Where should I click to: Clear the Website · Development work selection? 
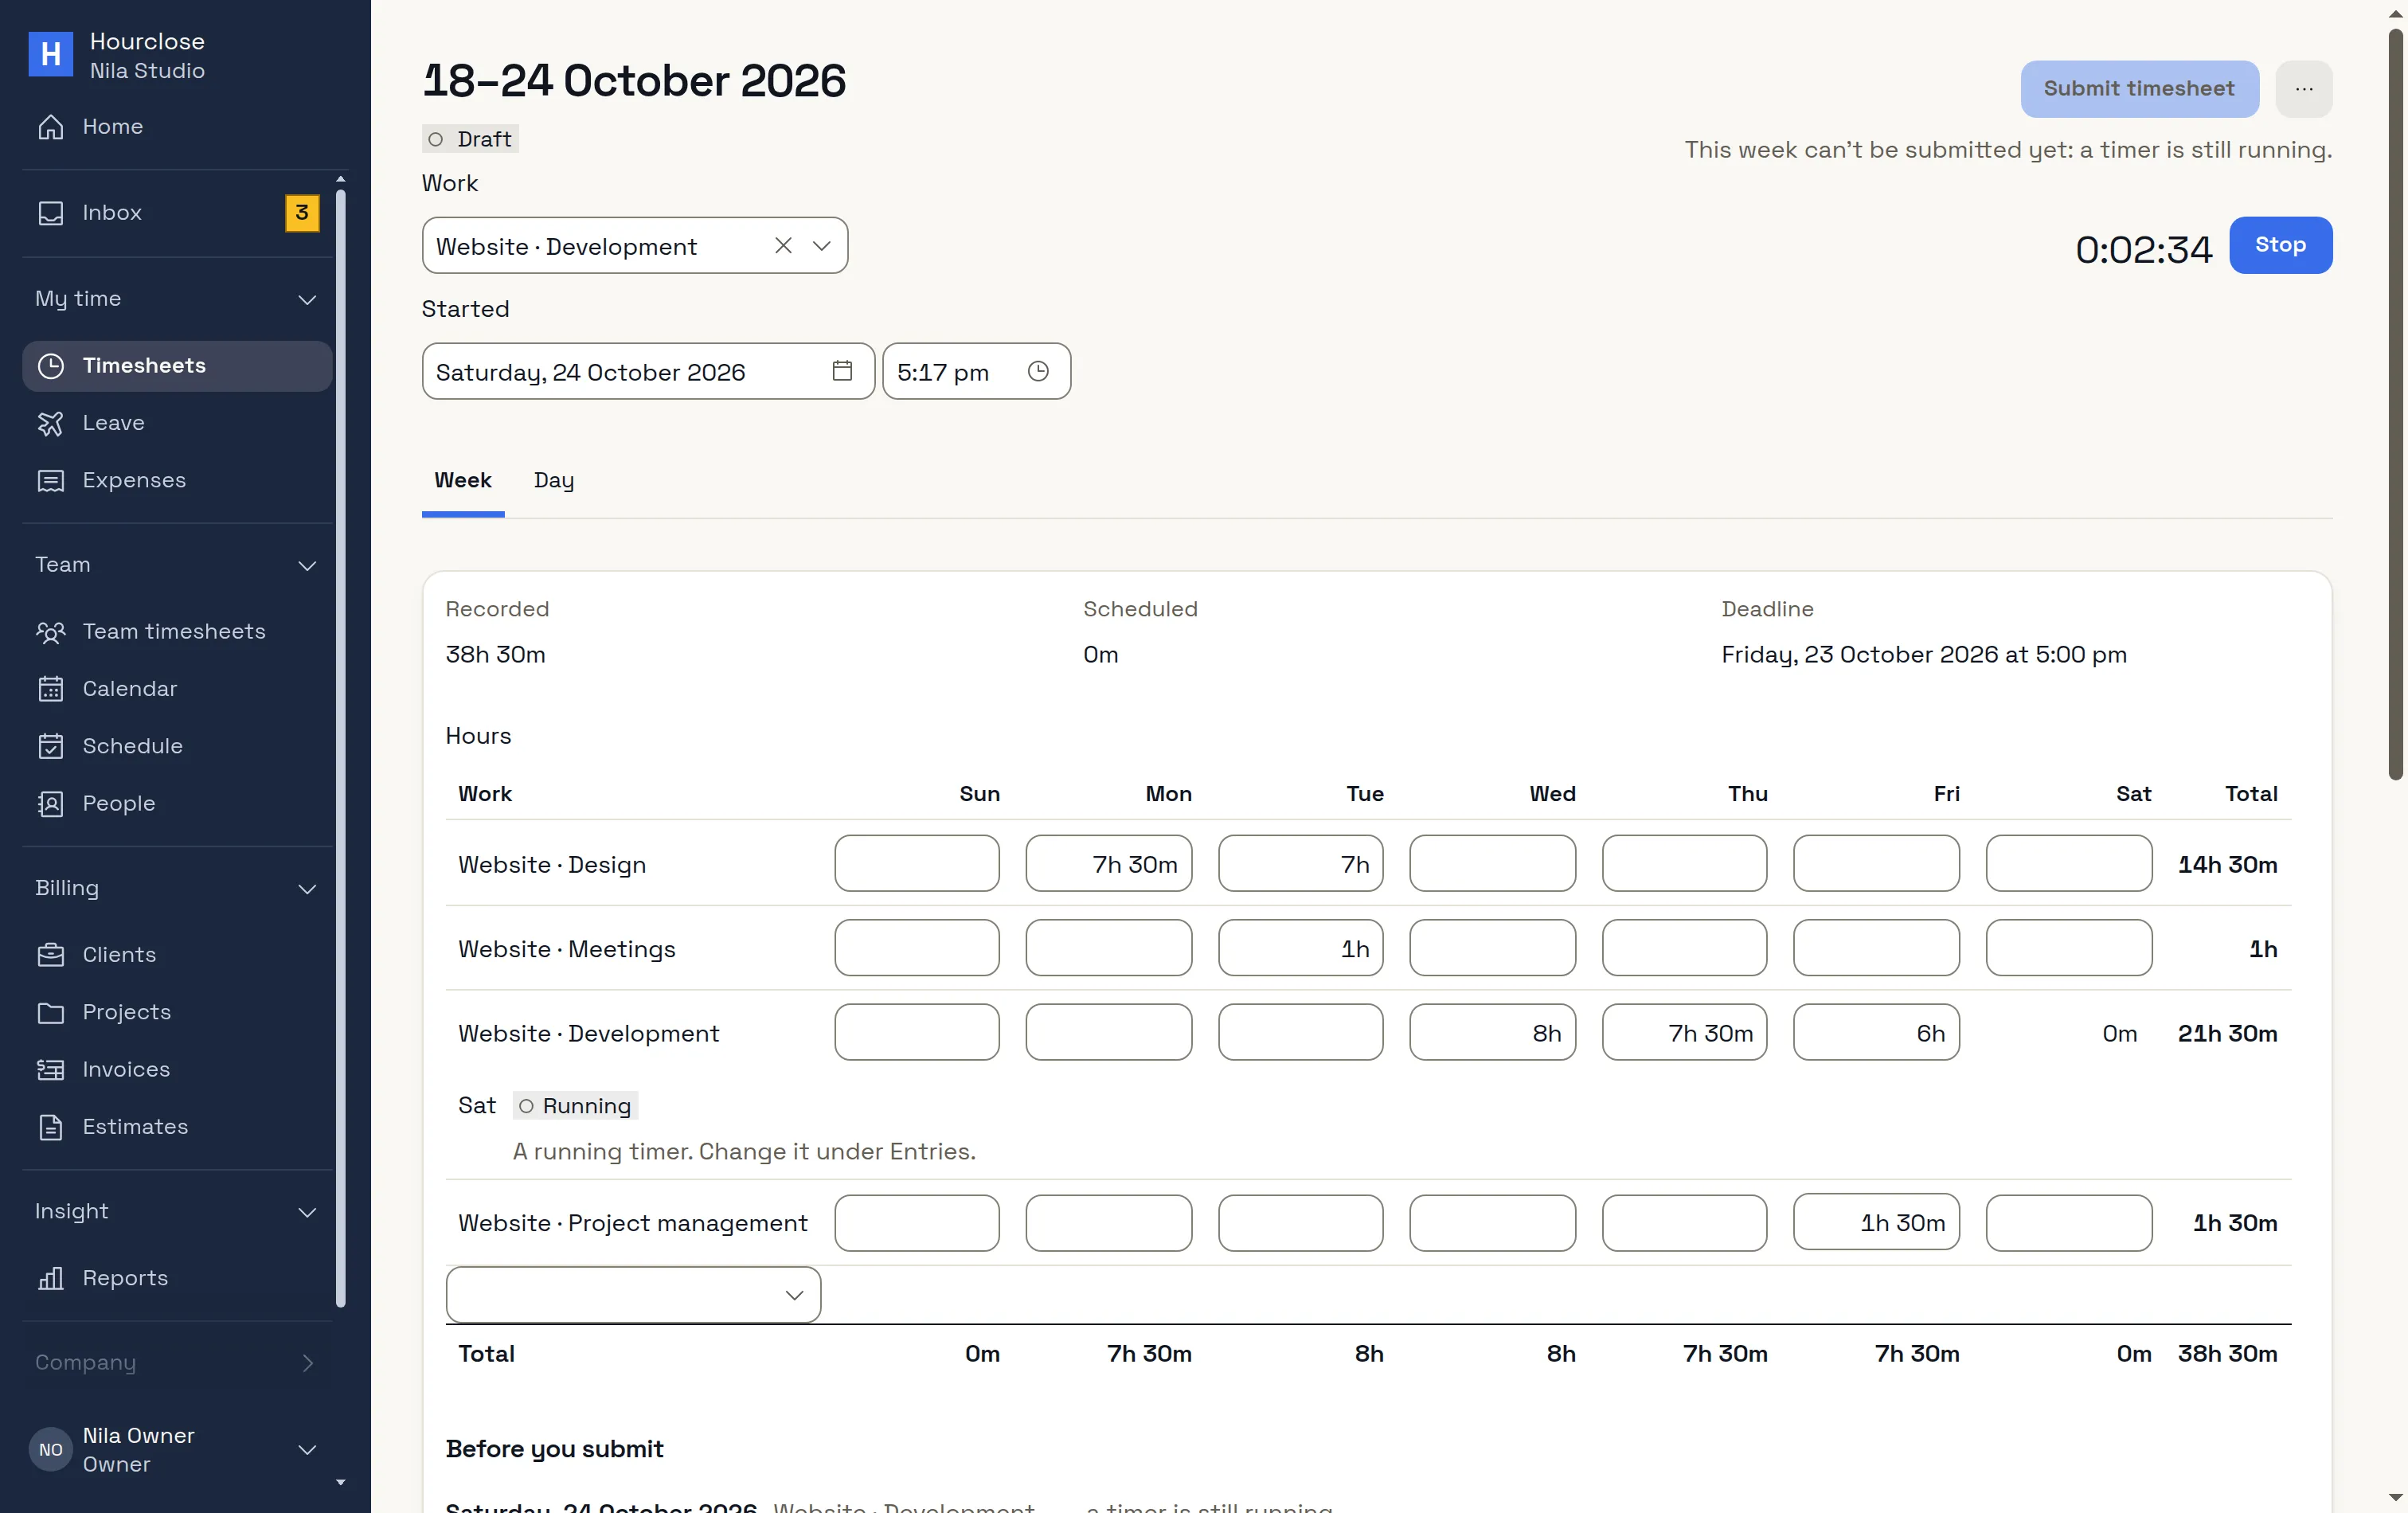[x=783, y=246]
